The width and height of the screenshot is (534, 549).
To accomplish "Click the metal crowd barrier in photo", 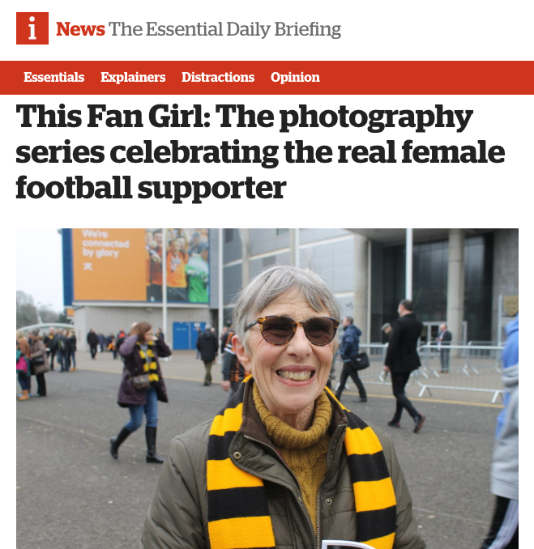I will (461, 371).
